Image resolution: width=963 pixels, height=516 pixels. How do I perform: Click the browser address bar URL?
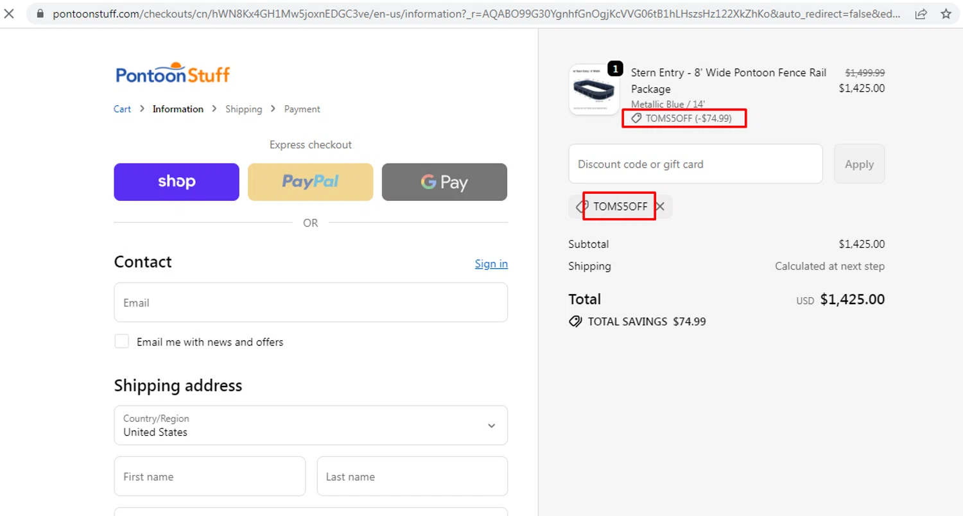(x=475, y=13)
